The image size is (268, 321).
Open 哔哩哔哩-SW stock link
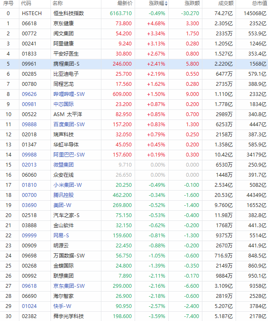[x=69, y=94]
